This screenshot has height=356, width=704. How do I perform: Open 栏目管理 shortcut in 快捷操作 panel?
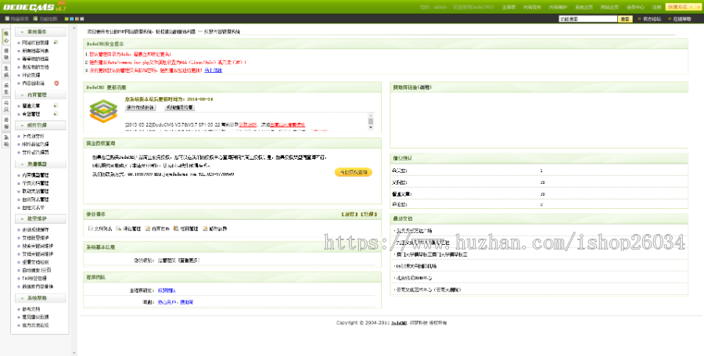[186, 228]
